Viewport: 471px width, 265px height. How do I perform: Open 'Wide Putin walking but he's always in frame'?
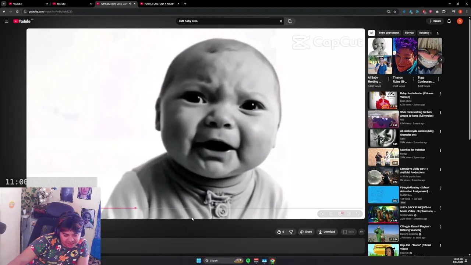coord(417,114)
